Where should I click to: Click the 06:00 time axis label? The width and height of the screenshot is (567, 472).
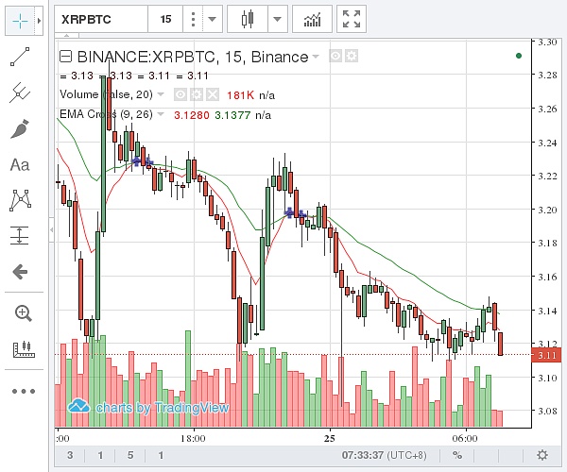point(465,438)
